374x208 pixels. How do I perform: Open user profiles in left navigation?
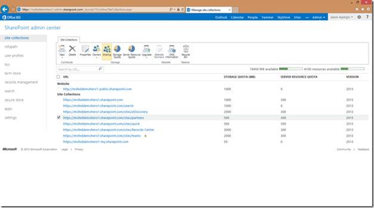14,55
